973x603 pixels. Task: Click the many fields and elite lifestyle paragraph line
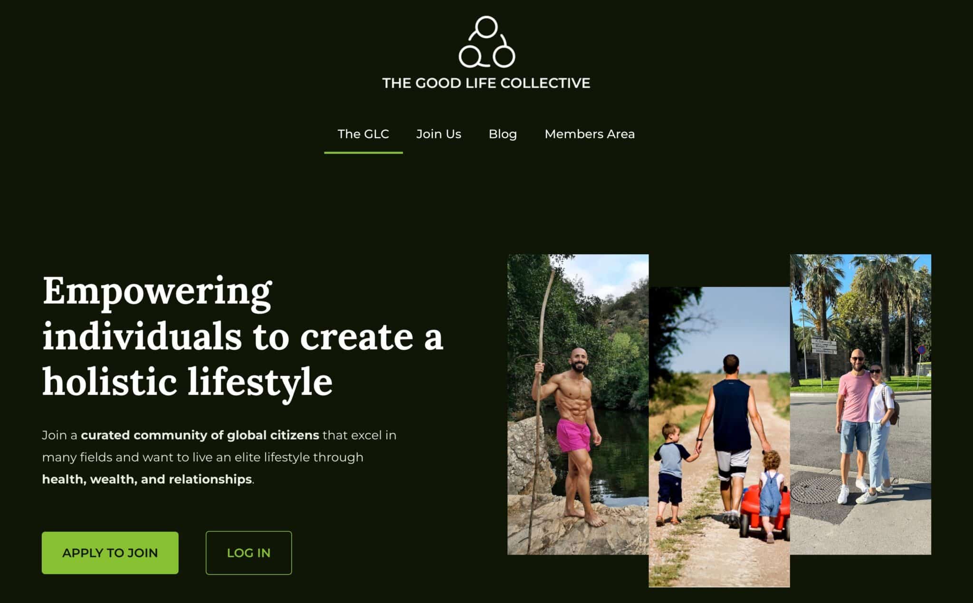point(203,457)
